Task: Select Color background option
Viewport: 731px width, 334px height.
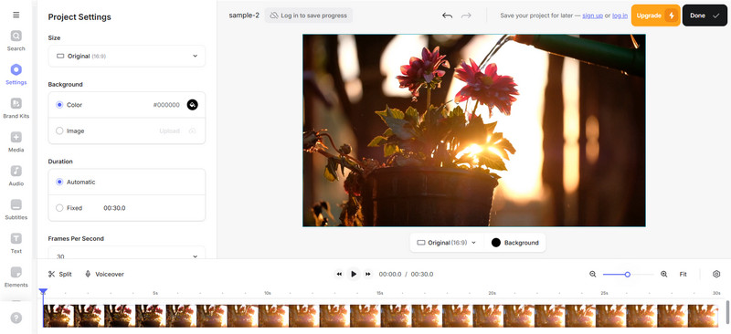Action: pyautogui.click(x=59, y=105)
